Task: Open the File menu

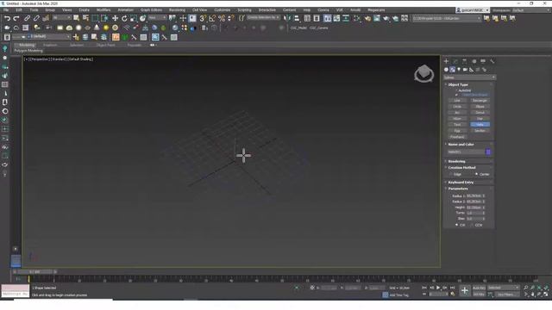Action: [x=6, y=9]
